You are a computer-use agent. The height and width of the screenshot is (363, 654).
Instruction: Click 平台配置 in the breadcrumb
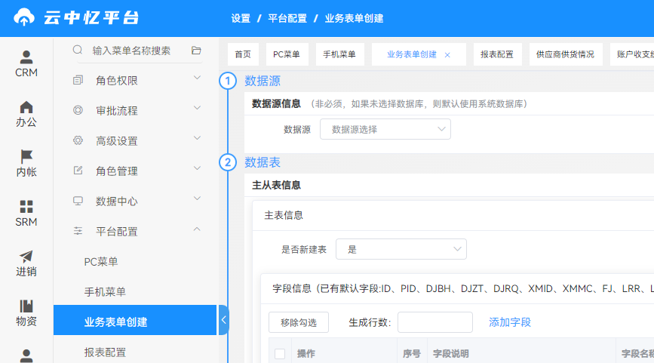(287, 18)
